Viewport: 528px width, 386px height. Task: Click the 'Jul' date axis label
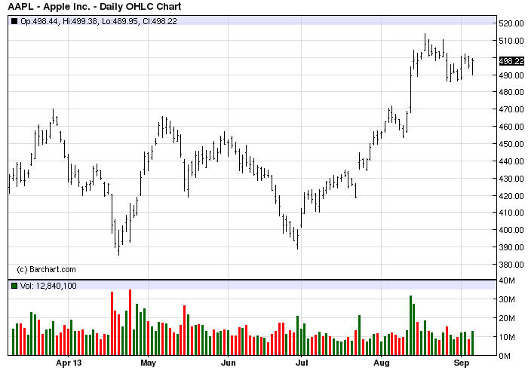click(x=302, y=363)
